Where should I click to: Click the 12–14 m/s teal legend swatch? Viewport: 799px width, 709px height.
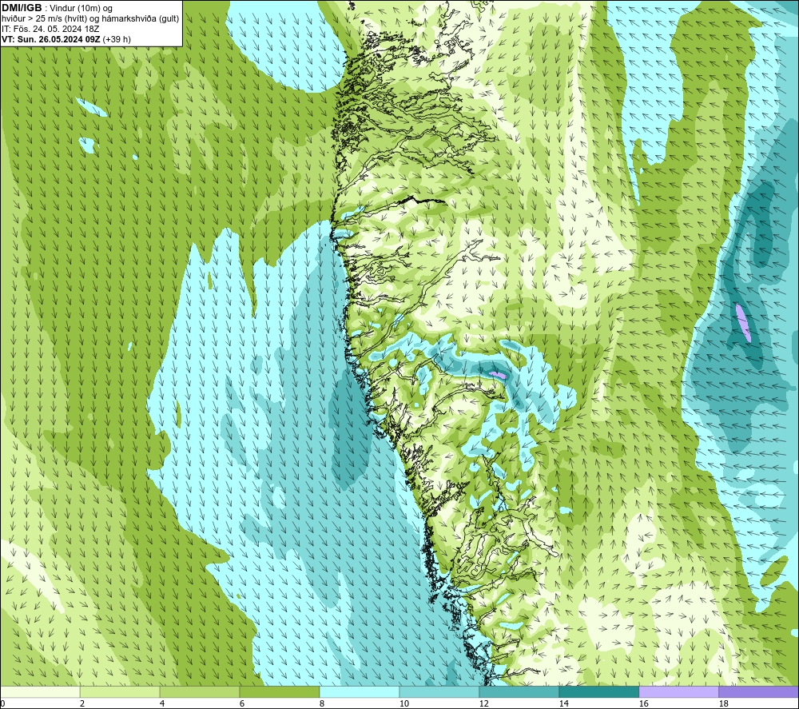pos(519,691)
